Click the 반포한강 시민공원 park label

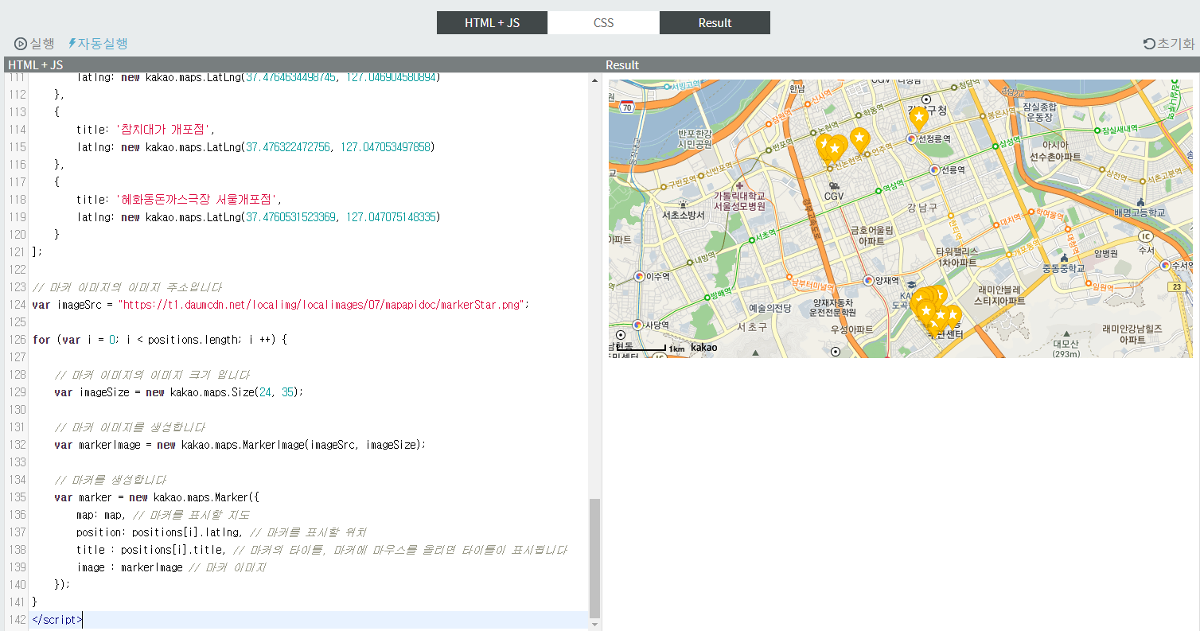(x=695, y=138)
